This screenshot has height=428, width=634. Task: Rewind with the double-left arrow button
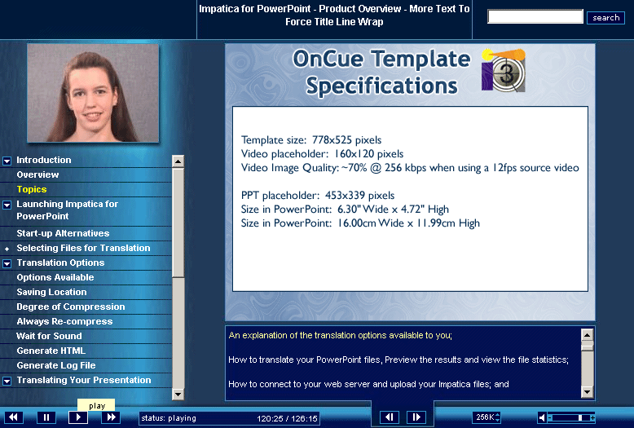tap(13, 417)
